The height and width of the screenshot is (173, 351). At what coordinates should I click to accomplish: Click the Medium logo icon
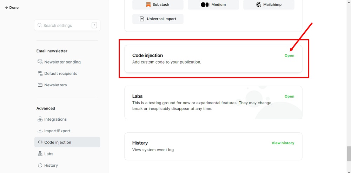point(205,5)
